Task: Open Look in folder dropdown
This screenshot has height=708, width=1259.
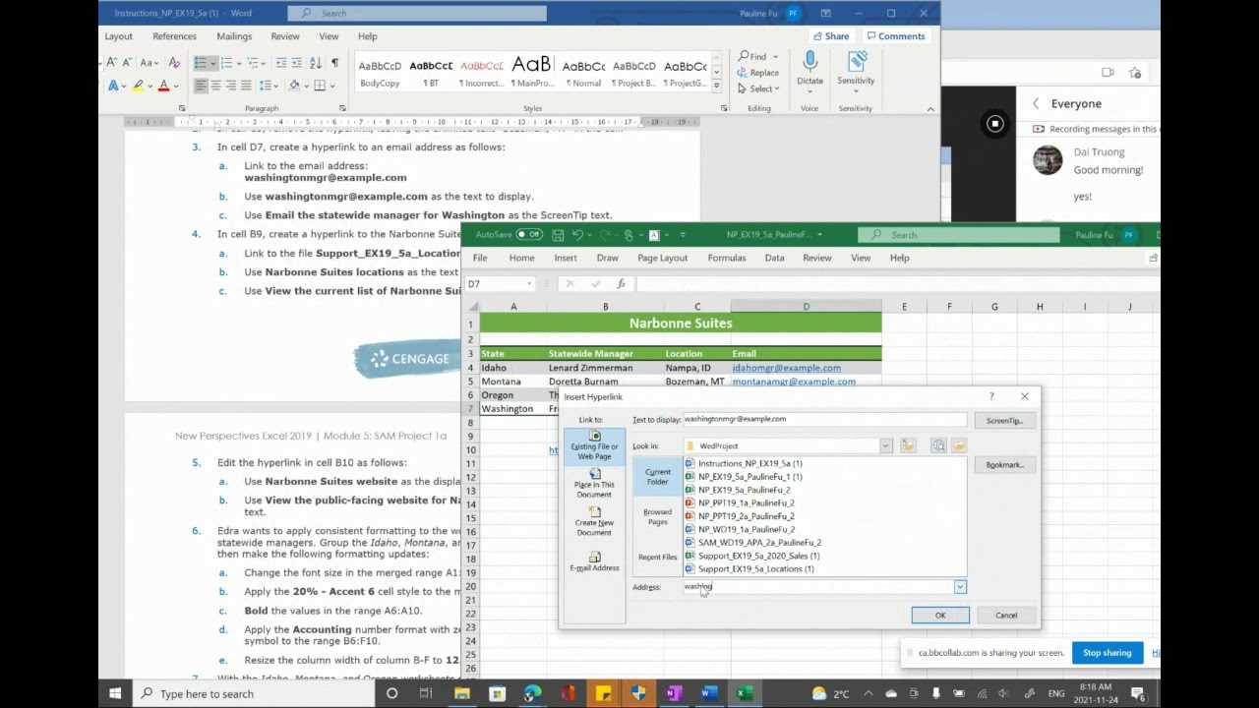Action: tap(885, 446)
